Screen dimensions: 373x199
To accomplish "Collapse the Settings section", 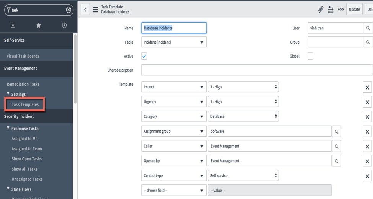I will click(8, 93).
